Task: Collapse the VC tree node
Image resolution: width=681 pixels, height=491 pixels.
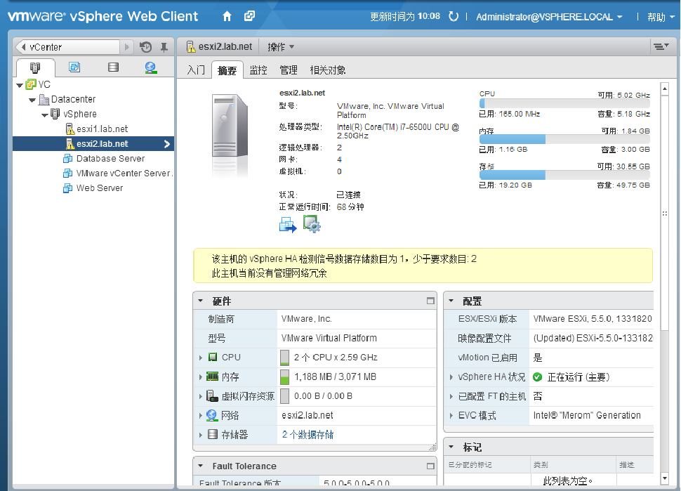Action: point(20,85)
